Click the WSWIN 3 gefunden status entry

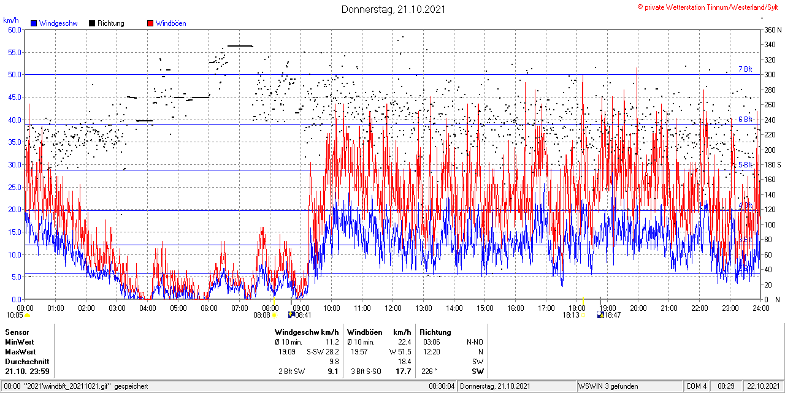[608, 386]
